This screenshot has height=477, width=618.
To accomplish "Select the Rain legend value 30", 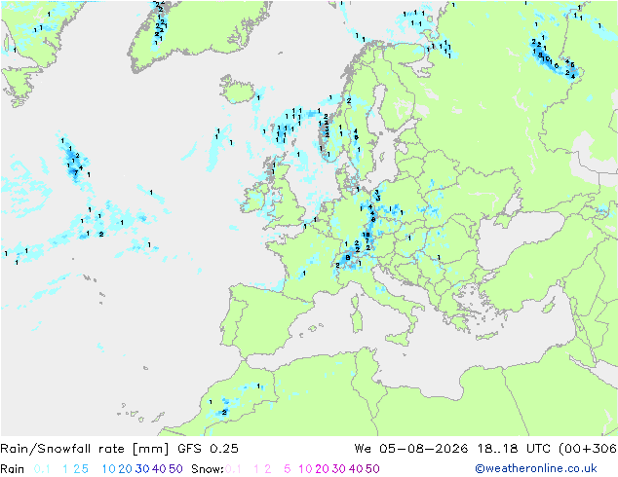I will click(142, 469).
